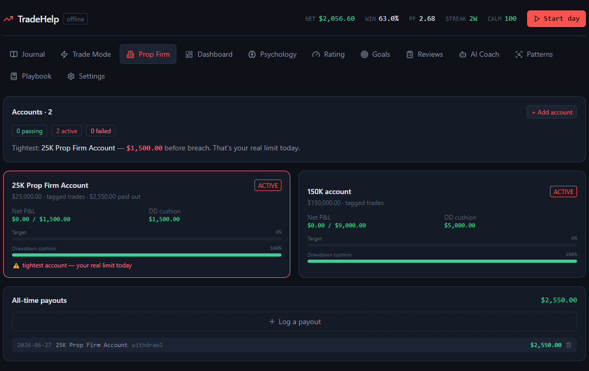Click the Settings gear icon
This screenshot has width=589, height=371.
click(x=71, y=76)
